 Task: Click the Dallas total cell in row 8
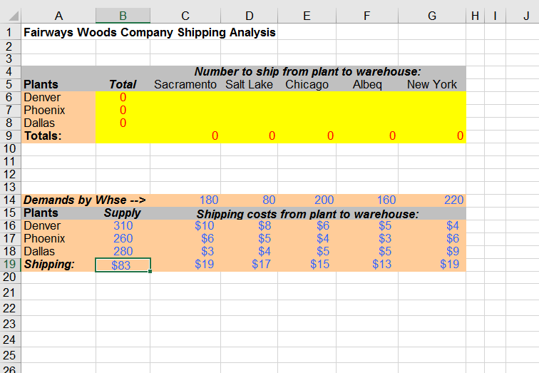pos(123,123)
